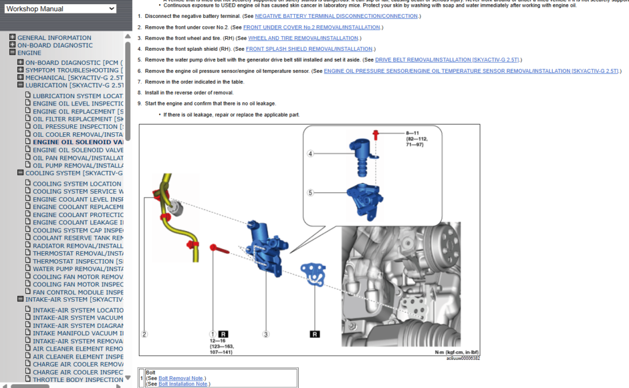Screen dimensions: 629x388
Task: Click the document icon beside ENGINE COOLANT LEVEL INSP
Action: point(28,199)
